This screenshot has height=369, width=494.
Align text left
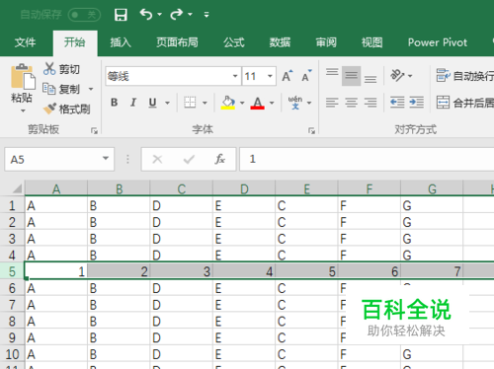point(332,103)
